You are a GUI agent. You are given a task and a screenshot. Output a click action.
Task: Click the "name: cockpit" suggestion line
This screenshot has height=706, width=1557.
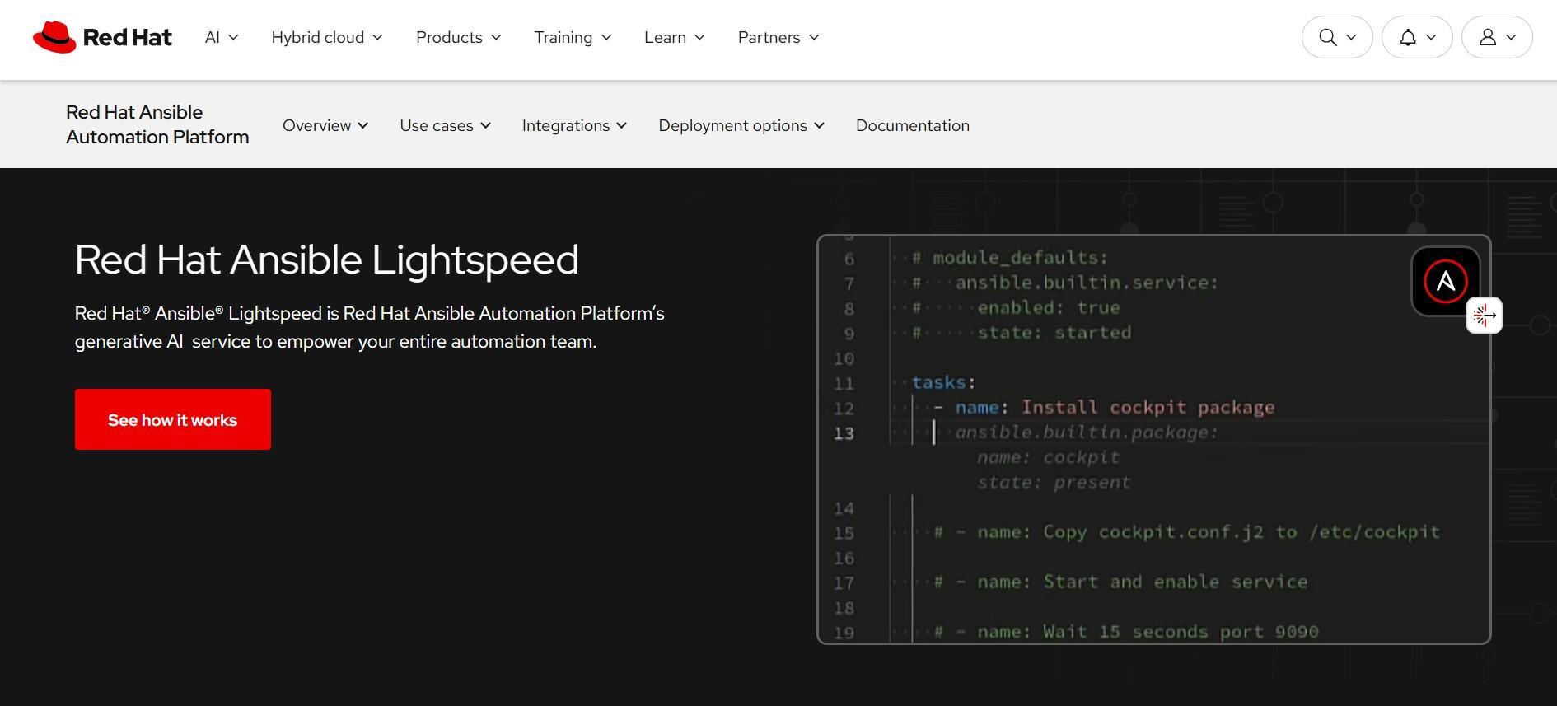point(1049,458)
